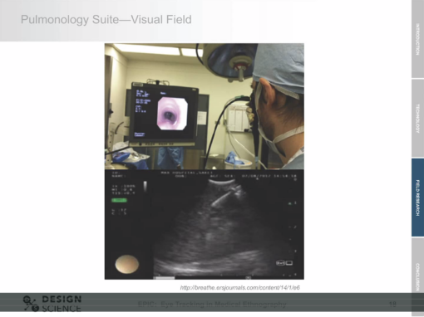
Task: Select the round endoscope preview thumbnail
Action: pos(127,265)
